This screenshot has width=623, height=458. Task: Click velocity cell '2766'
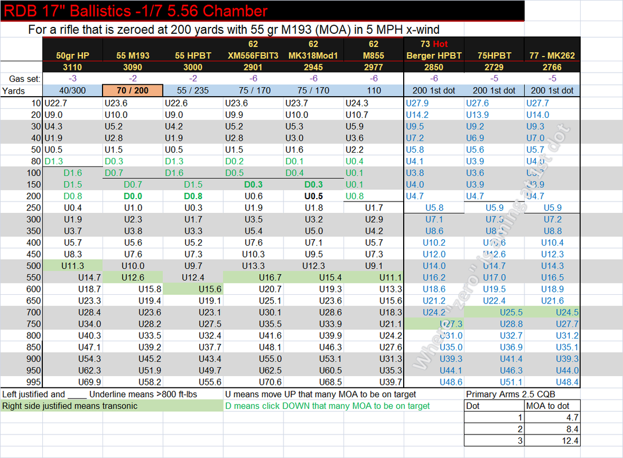552,67
